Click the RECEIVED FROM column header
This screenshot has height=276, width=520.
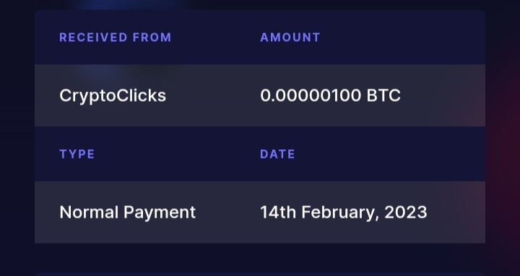[115, 37]
